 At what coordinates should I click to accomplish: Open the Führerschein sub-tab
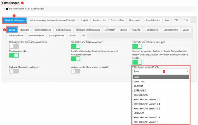(x=152, y=30)
